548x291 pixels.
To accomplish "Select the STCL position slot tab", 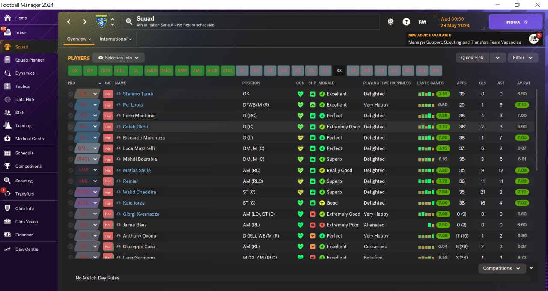I will pos(228,71).
